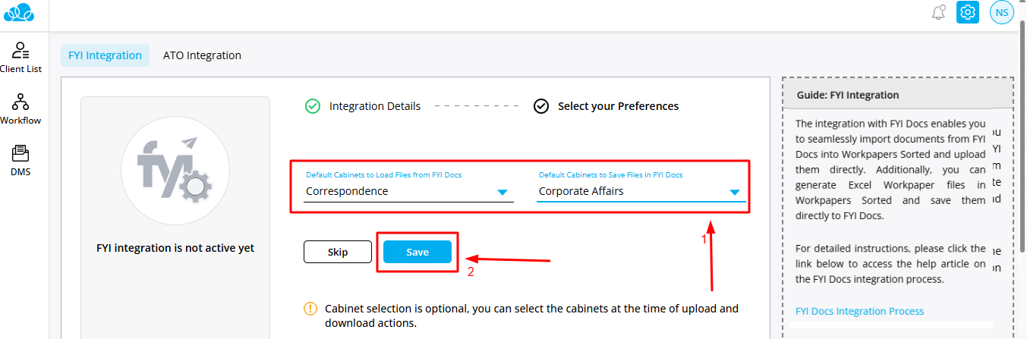Click the Select your Preferences step checkmark
Image resolution: width=1027 pixels, height=339 pixels.
click(x=541, y=106)
